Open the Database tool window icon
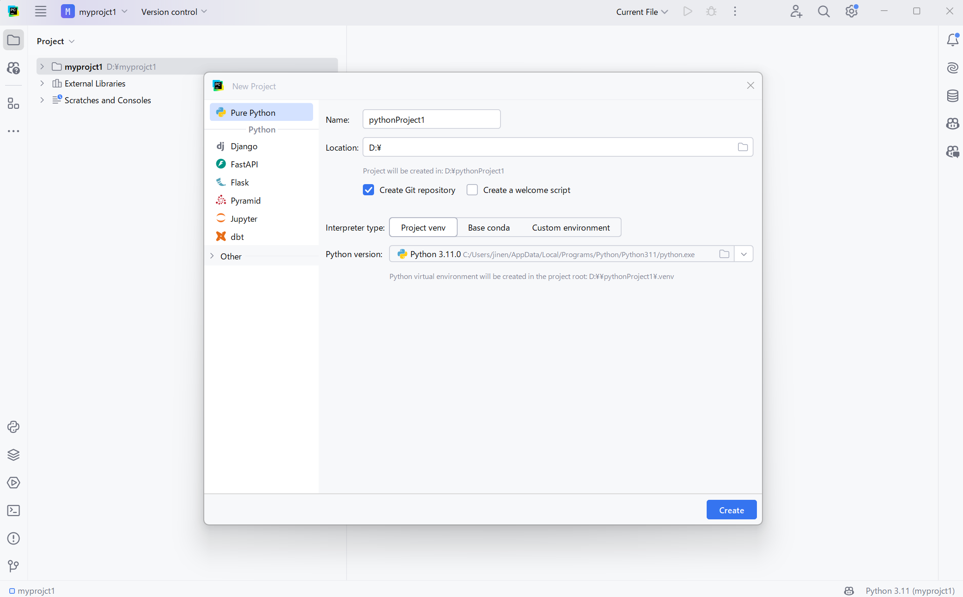 [x=952, y=96]
